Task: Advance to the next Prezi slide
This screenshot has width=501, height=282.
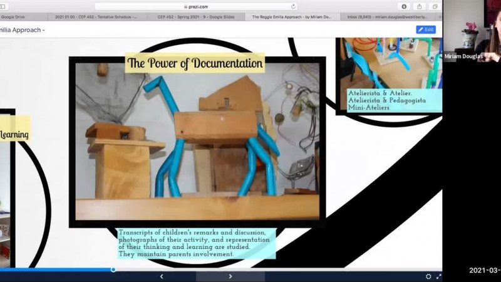Action: pos(230,276)
